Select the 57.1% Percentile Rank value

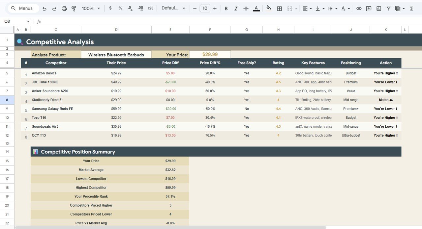170,196
